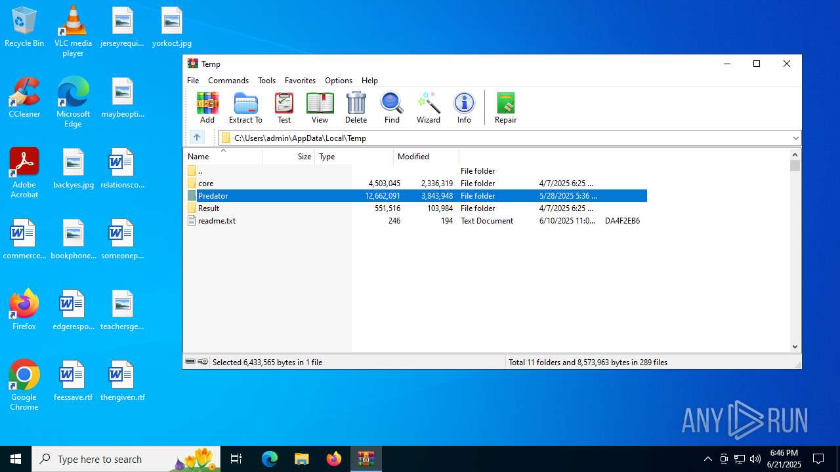Open the Google Chrome desktop shortcut
Viewport: 840px width, 472px height.
pos(24,386)
